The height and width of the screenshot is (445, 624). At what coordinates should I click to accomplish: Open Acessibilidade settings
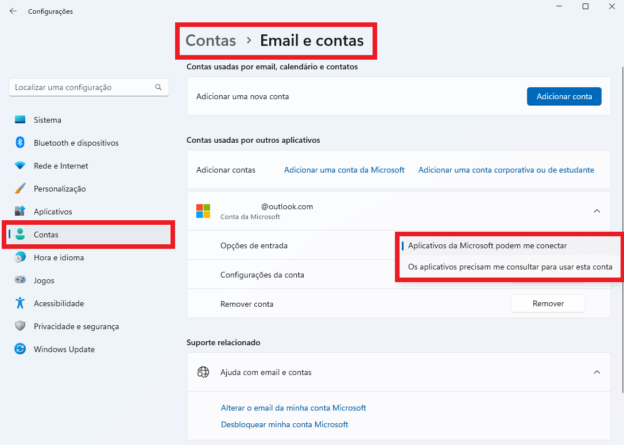point(89,303)
